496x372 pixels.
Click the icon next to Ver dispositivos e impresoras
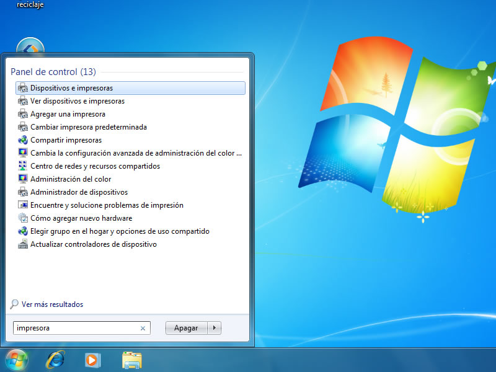pyautogui.click(x=23, y=101)
